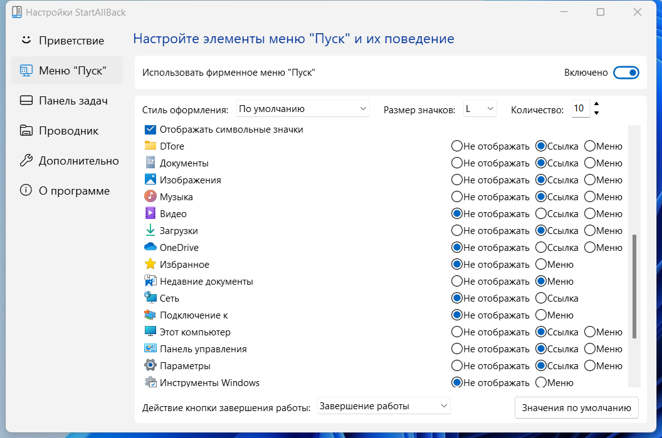Viewport: 662px width, 438px height.
Task: Minimize the StartAllBack settings window
Action: (x=564, y=13)
